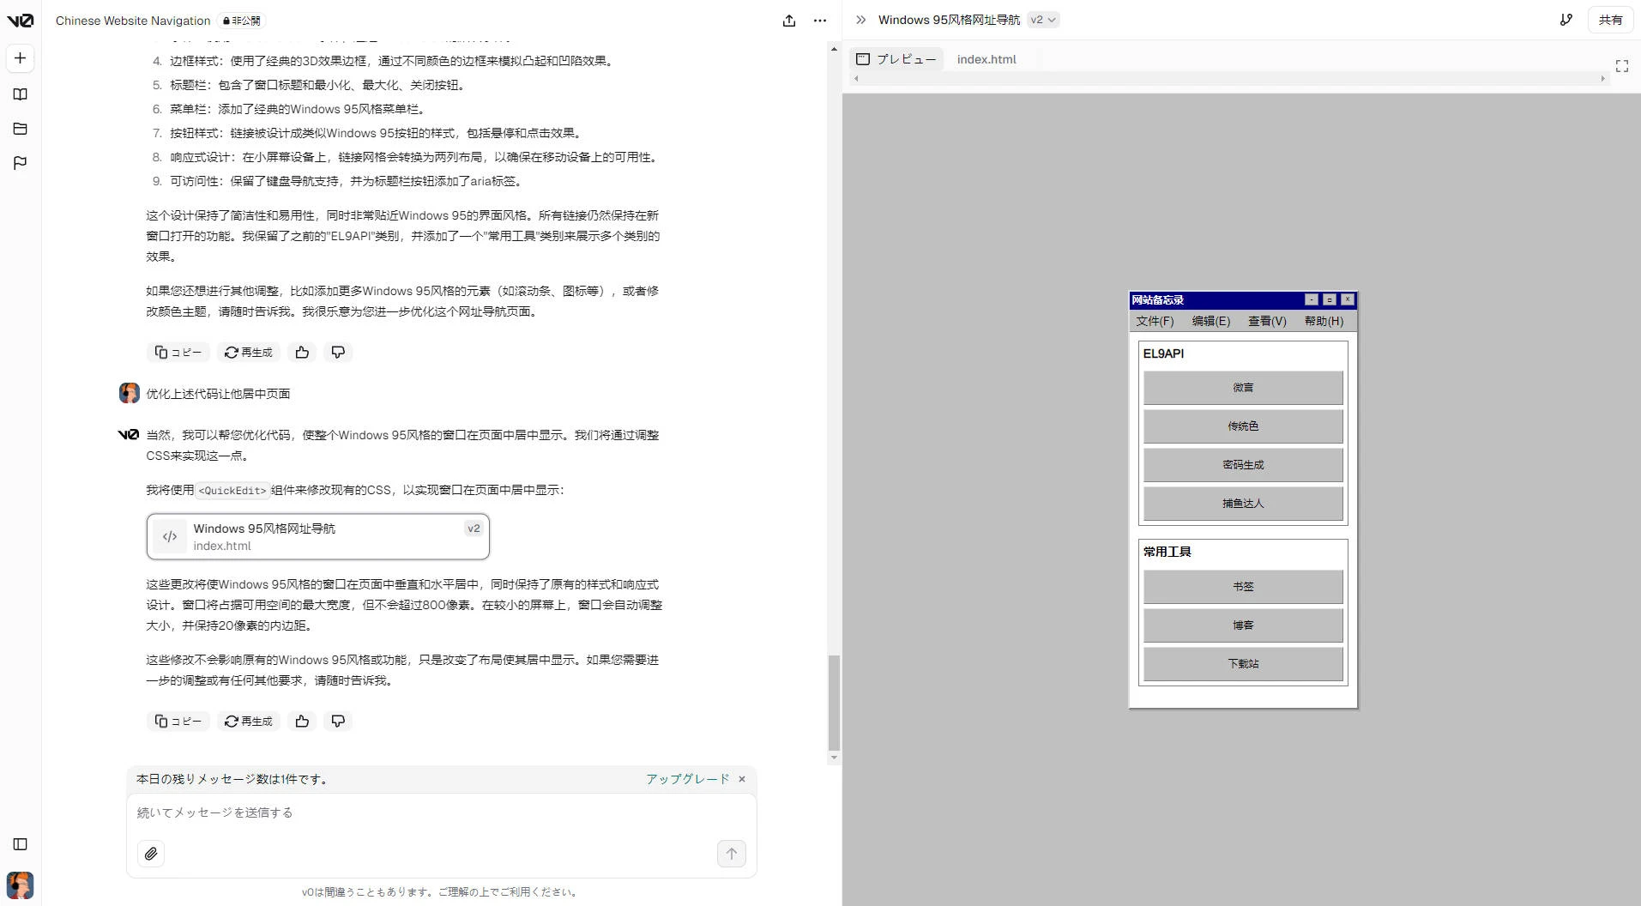Click the fork branch icon near share button
This screenshot has height=906, width=1641.
coord(1566,20)
